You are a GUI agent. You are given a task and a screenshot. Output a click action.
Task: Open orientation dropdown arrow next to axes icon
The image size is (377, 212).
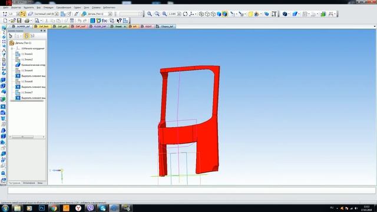click(x=196, y=14)
